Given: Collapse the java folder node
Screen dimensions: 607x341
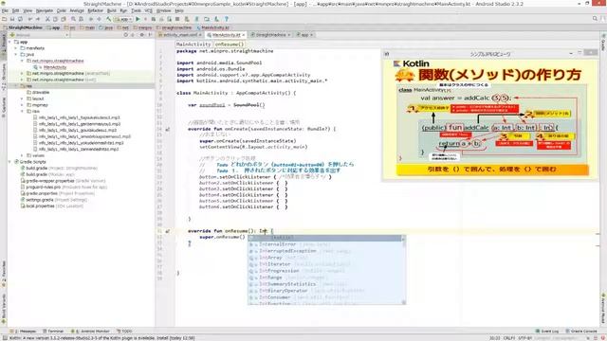Looking at the screenshot, I should coord(16,55).
